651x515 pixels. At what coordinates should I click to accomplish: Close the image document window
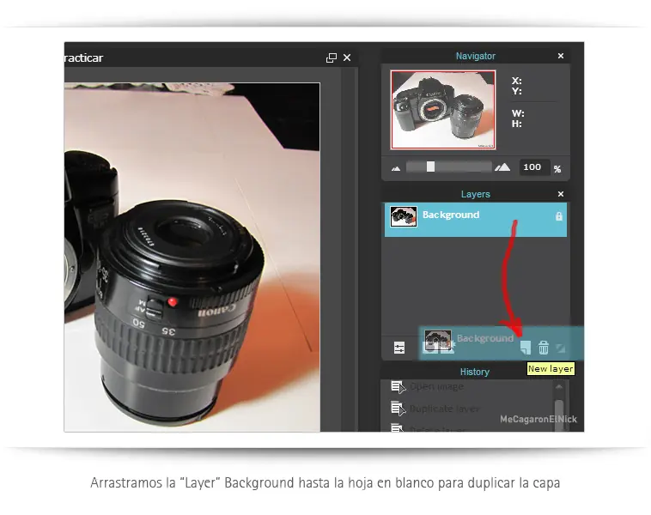[x=347, y=58]
